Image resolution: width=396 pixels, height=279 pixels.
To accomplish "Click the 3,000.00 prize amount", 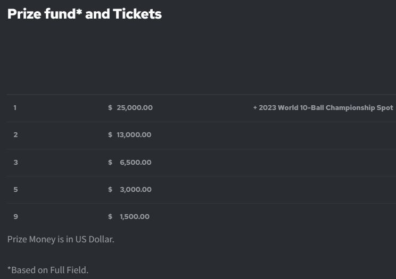I will point(135,189).
